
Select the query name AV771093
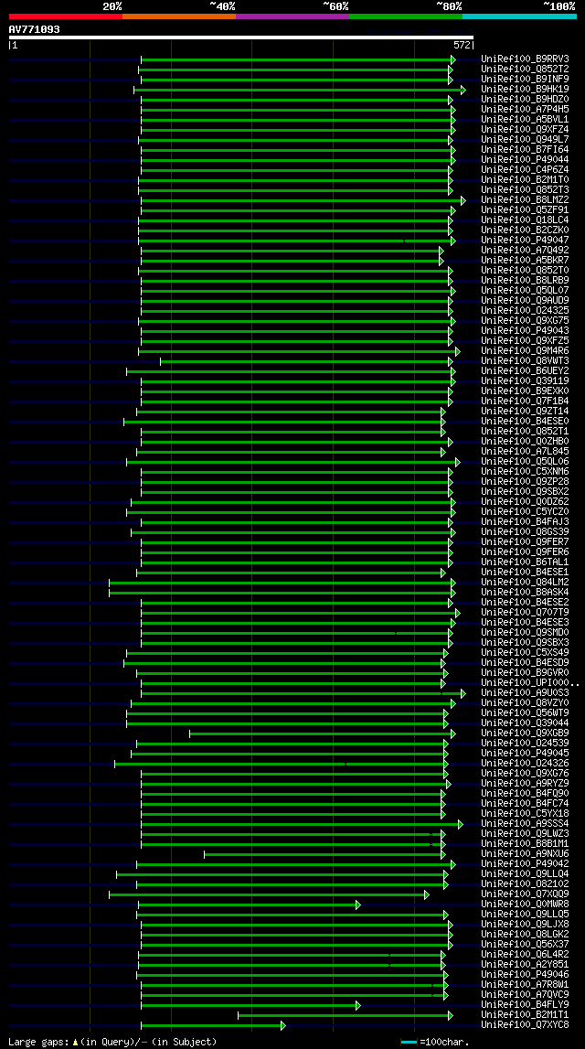pos(34,29)
